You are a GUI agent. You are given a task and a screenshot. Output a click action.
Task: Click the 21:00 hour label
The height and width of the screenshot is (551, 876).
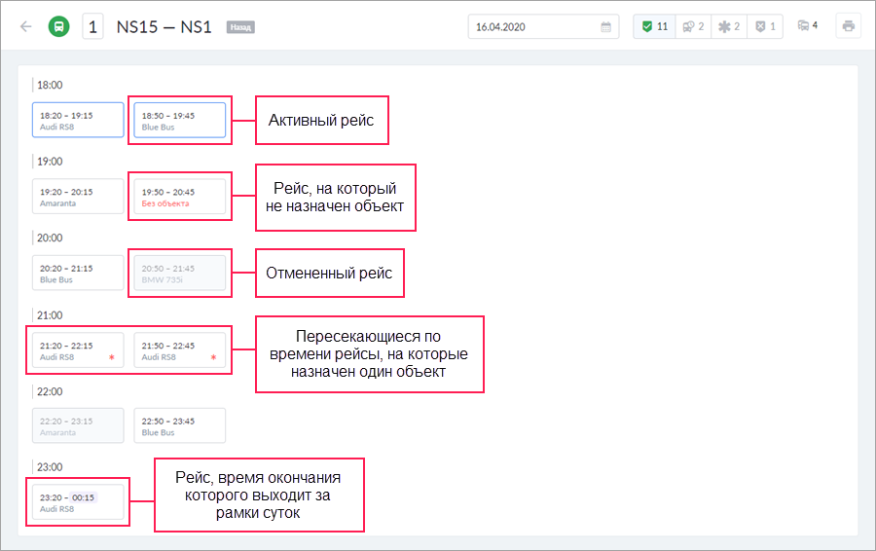[x=50, y=315]
